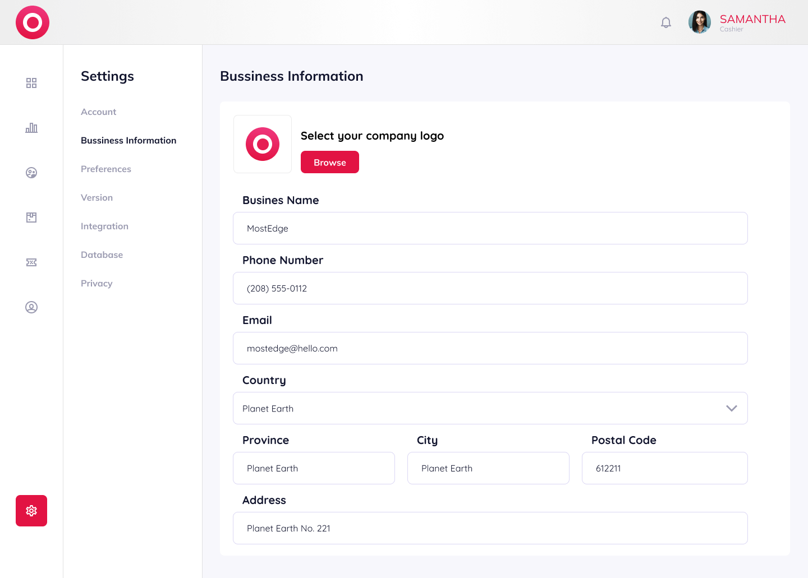
Task: Open the user profile icon in sidebar
Action: [31, 307]
